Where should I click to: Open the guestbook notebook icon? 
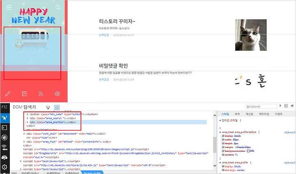coord(24,94)
